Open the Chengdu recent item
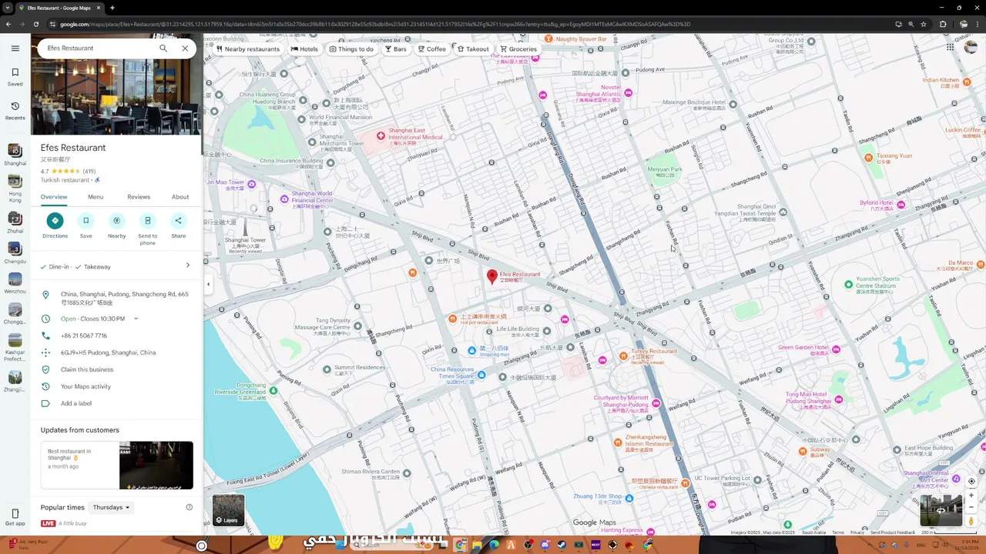 click(x=15, y=253)
